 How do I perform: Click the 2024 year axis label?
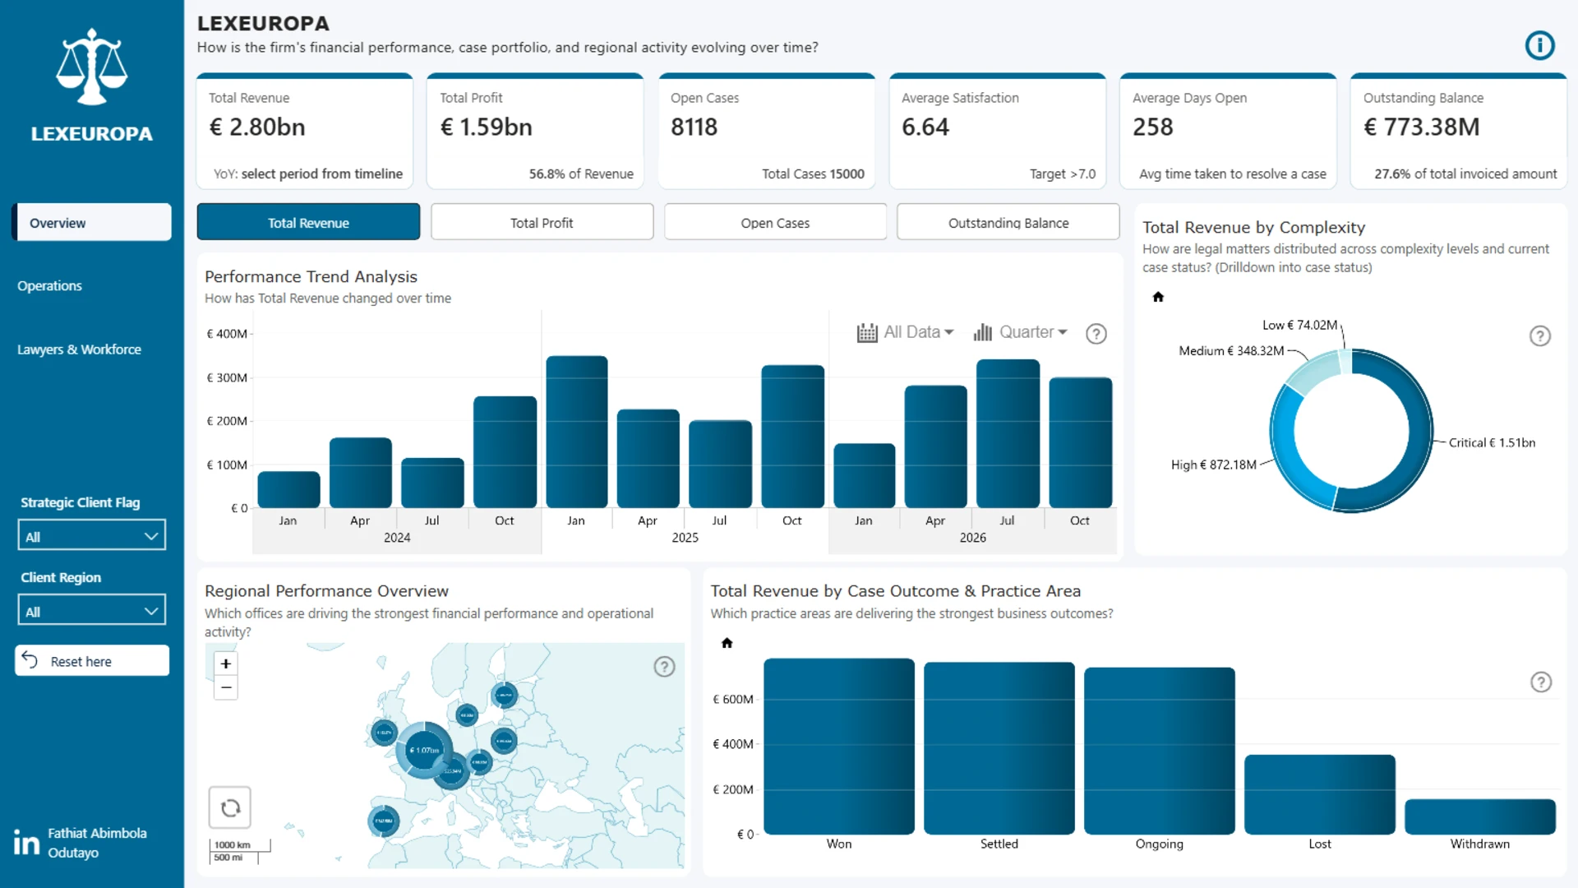pyautogui.click(x=397, y=538)
